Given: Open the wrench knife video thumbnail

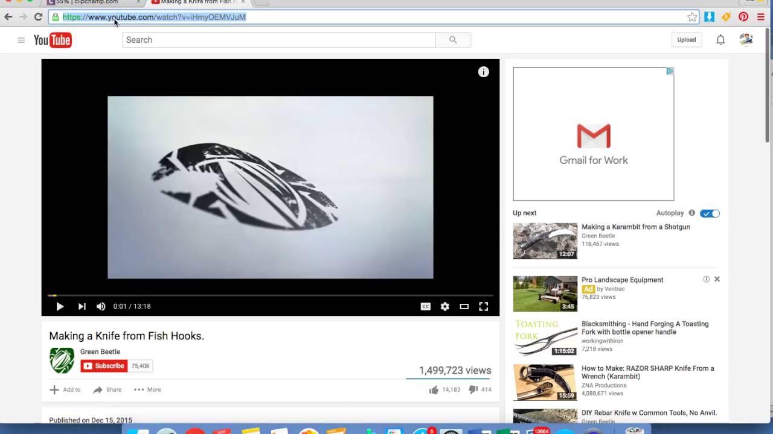Looking at the screenshot, I should click(x=545, y=382).
